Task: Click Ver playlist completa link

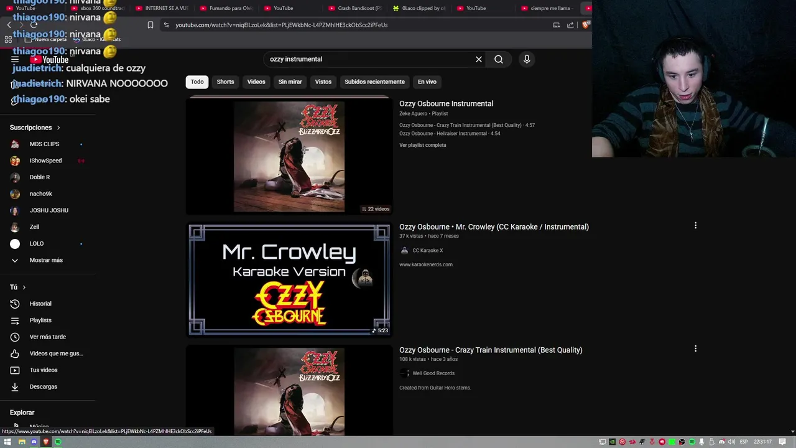Action: (423, 145)
